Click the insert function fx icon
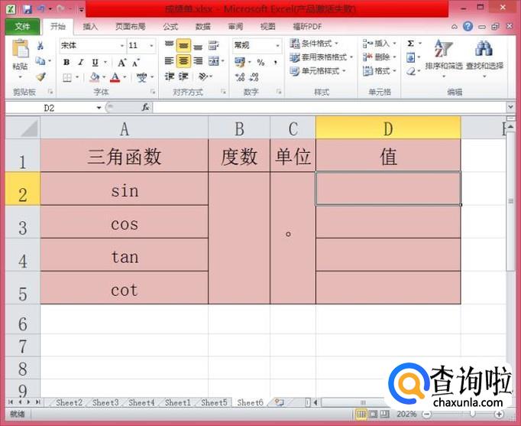The height and width of the screenshot is (426, 521). tap(145, 107)
